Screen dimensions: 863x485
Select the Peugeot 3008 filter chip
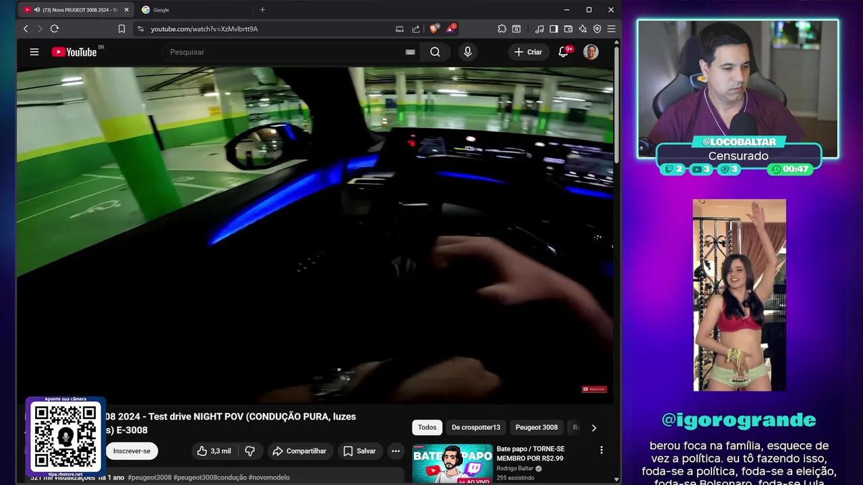pos(537,427)
